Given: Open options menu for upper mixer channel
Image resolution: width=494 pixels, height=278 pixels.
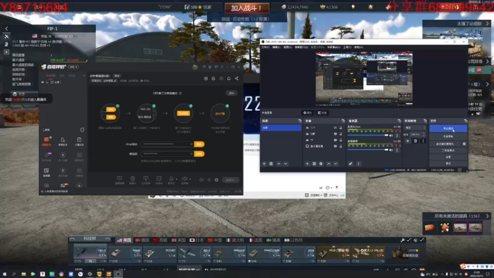Looking at the screenshot, I should (x=397, y=135).
